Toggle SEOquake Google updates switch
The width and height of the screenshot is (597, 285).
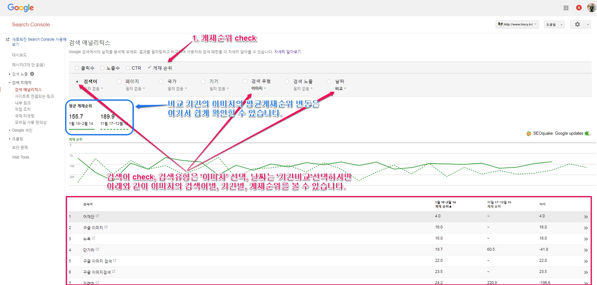pyautogui.click(x=588, y=133)
